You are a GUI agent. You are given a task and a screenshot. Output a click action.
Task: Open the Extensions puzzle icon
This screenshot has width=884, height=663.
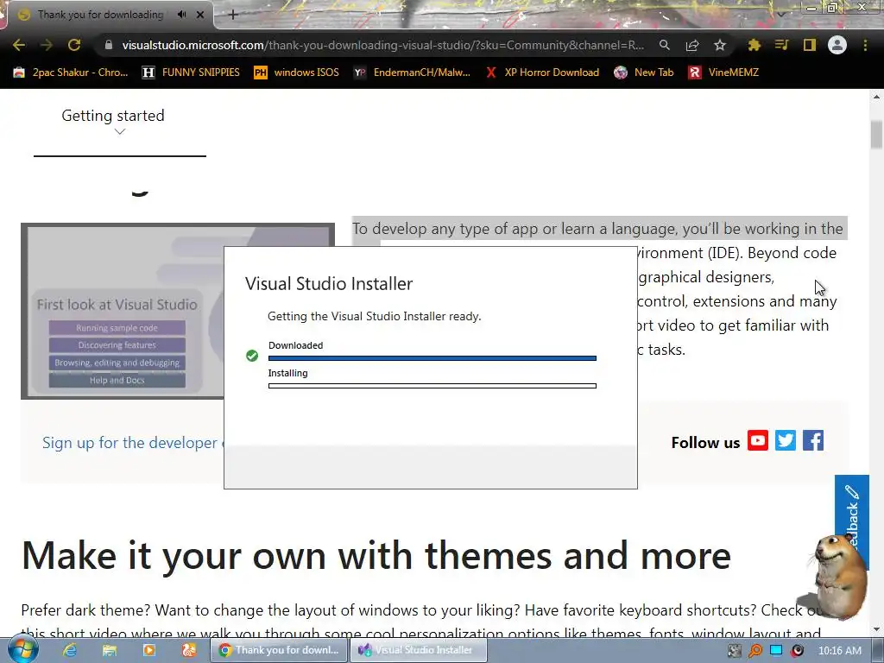point(755,45)
